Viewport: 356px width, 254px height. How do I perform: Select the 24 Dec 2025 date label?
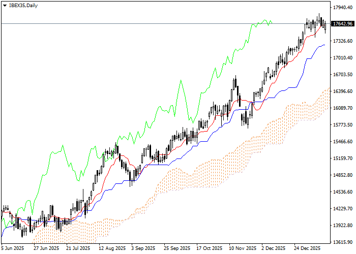pyautogui.click(x=307, y=249)
